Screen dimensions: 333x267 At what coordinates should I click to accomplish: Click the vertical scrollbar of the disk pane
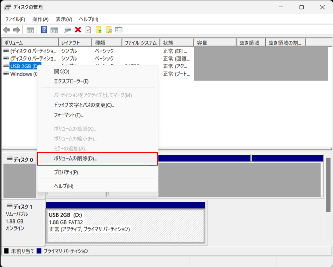(x=328, y=184)
